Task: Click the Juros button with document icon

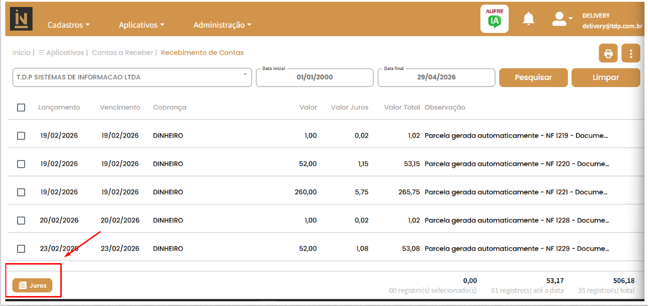Action: pyautogui.click(x=32, y=285)
